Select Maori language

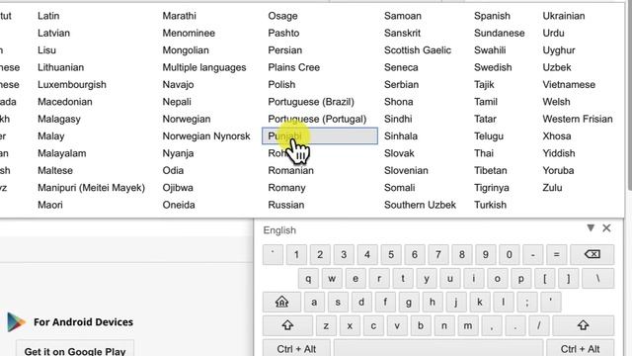(x=50, y=205)
